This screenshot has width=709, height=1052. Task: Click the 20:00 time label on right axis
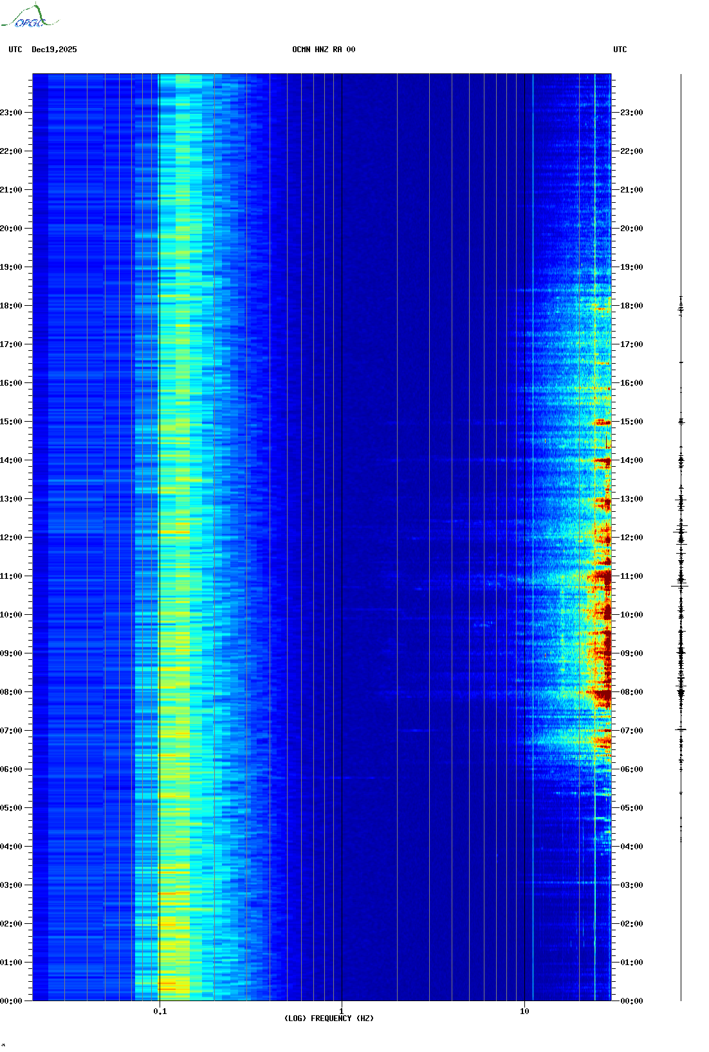pyautogui.click(x=632, y=229)
